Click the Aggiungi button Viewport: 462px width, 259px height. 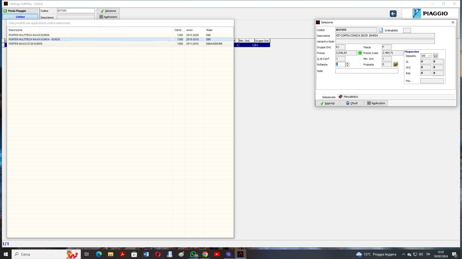tap(327, 103)
